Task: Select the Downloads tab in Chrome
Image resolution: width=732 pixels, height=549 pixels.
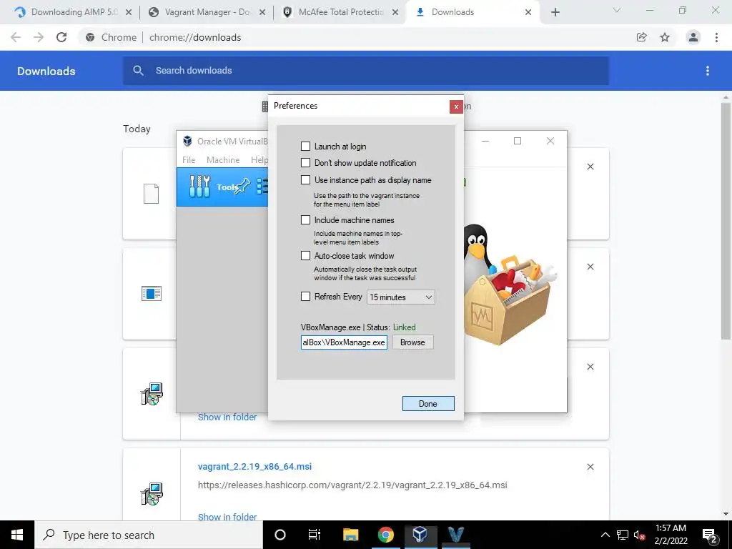Action: pyautogui.click(x=473, y=12)
